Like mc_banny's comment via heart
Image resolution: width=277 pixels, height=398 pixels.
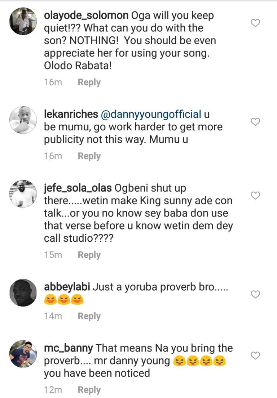[255, 356]
